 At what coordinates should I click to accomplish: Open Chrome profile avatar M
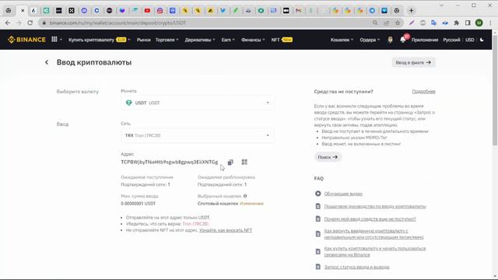[x=479, y=23]
